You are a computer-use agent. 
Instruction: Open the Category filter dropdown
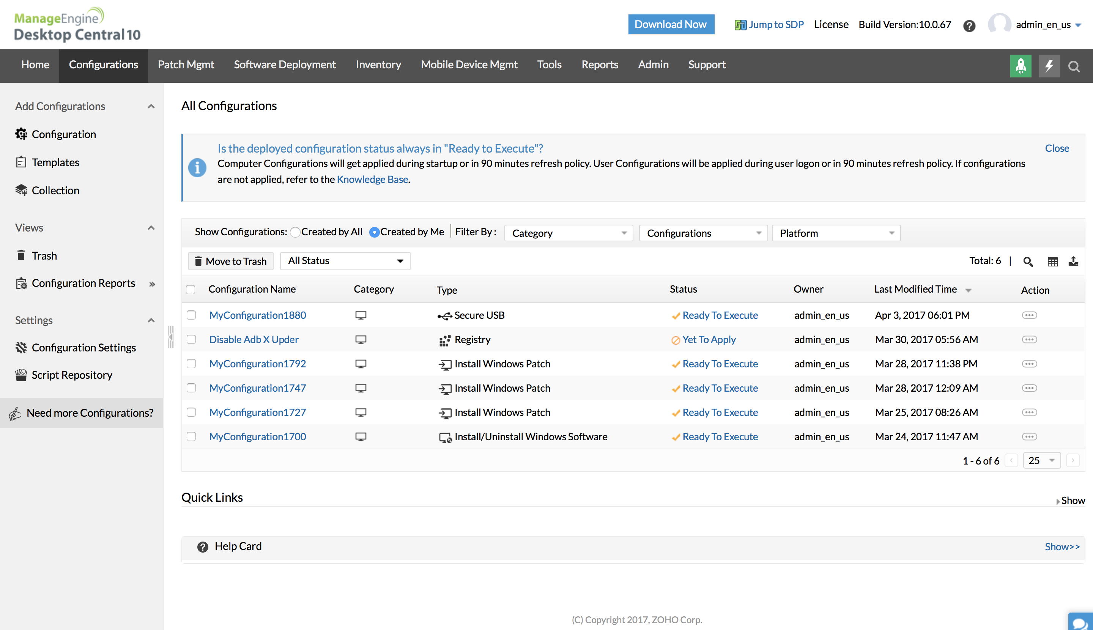click(568, 233)
